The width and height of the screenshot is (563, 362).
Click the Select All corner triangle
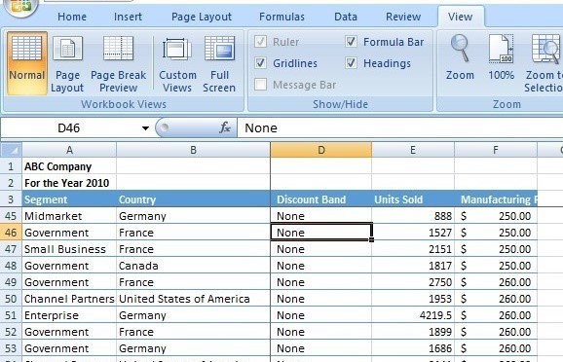(x=11, y=150)
